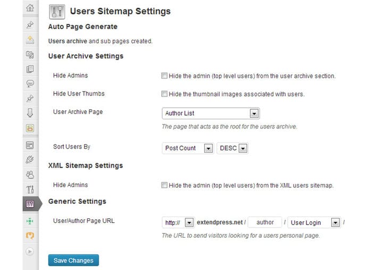Enable Hide Admins in user archive section
Image resolution: width=383 pixels, height=270 pixels.
tap(164, 76)
